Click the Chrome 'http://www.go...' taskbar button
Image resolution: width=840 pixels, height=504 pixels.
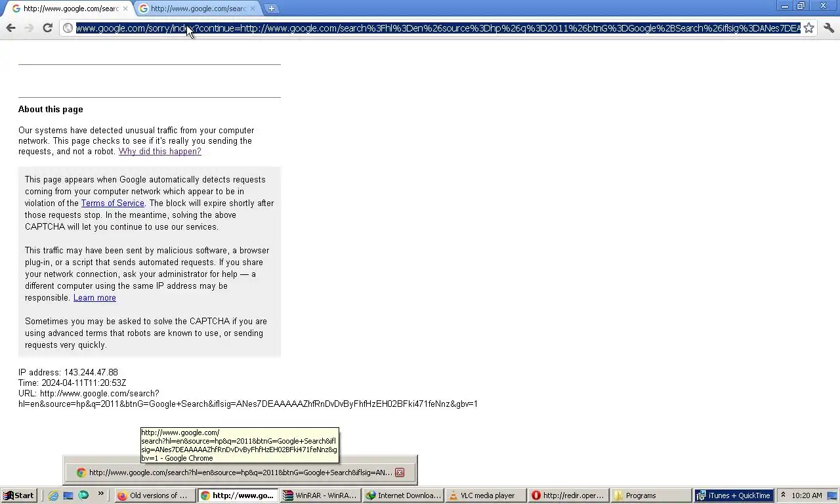pyautogui.click(x=238, y=495)
